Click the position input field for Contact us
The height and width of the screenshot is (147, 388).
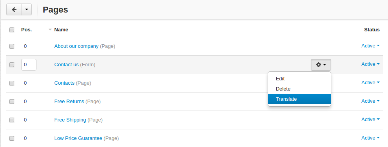click(x=29, y=65)
